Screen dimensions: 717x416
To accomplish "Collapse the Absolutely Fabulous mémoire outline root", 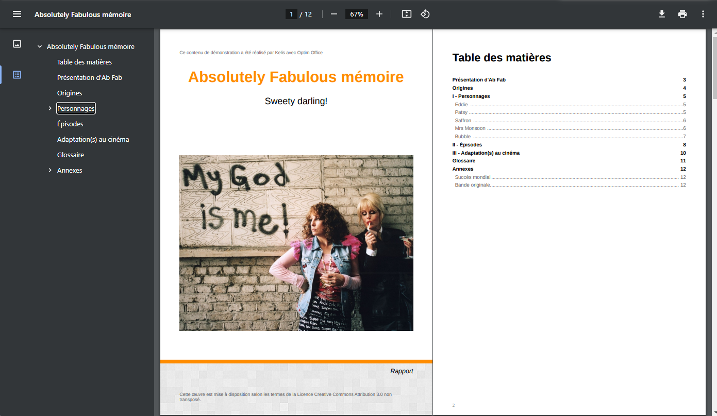I will [x=40, y=47].
